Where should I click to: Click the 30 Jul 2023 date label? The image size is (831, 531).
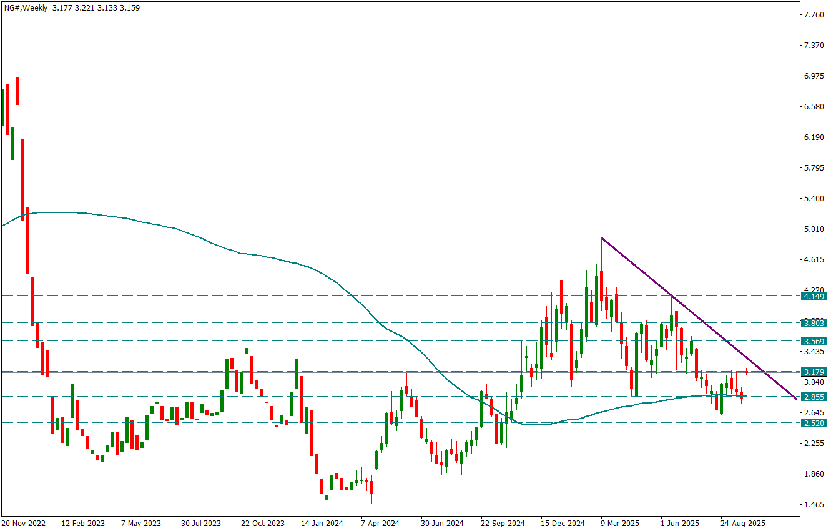tap(201, 523)
